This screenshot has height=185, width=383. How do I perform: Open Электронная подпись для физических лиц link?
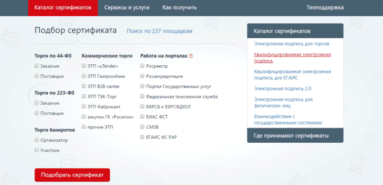[283, 103]
